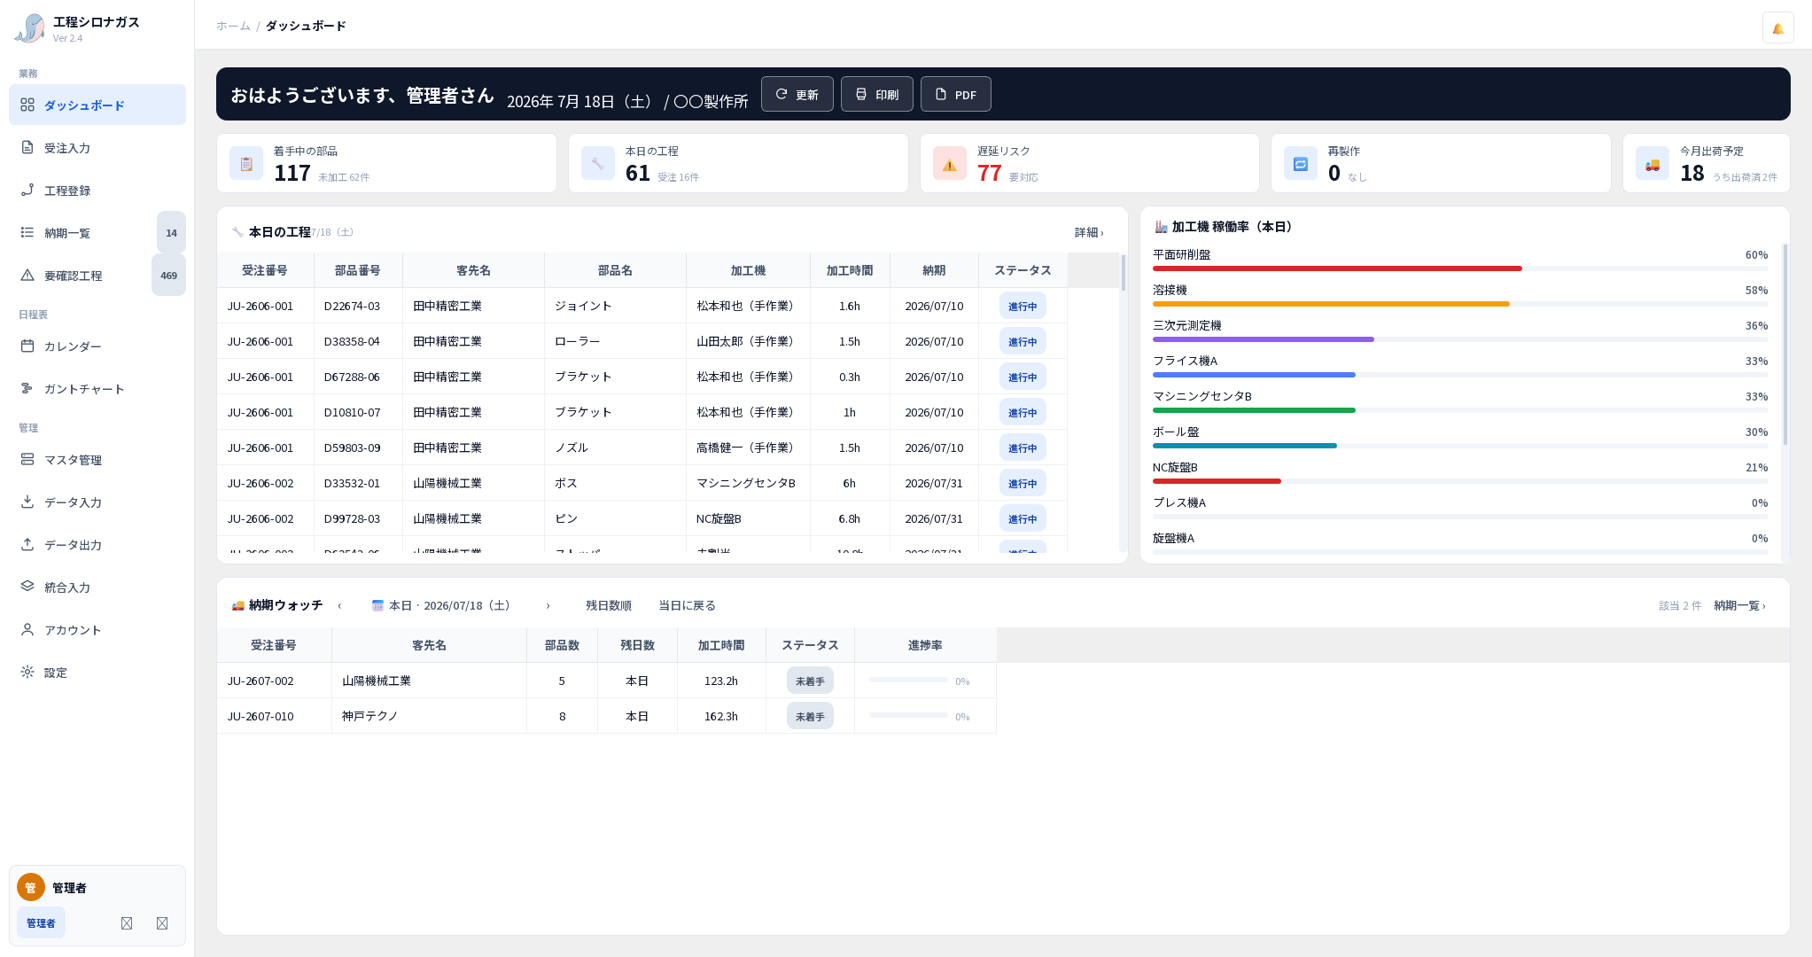Click the データ出力 upload icon
This screenshot has width=1812, height=957.
27,544
